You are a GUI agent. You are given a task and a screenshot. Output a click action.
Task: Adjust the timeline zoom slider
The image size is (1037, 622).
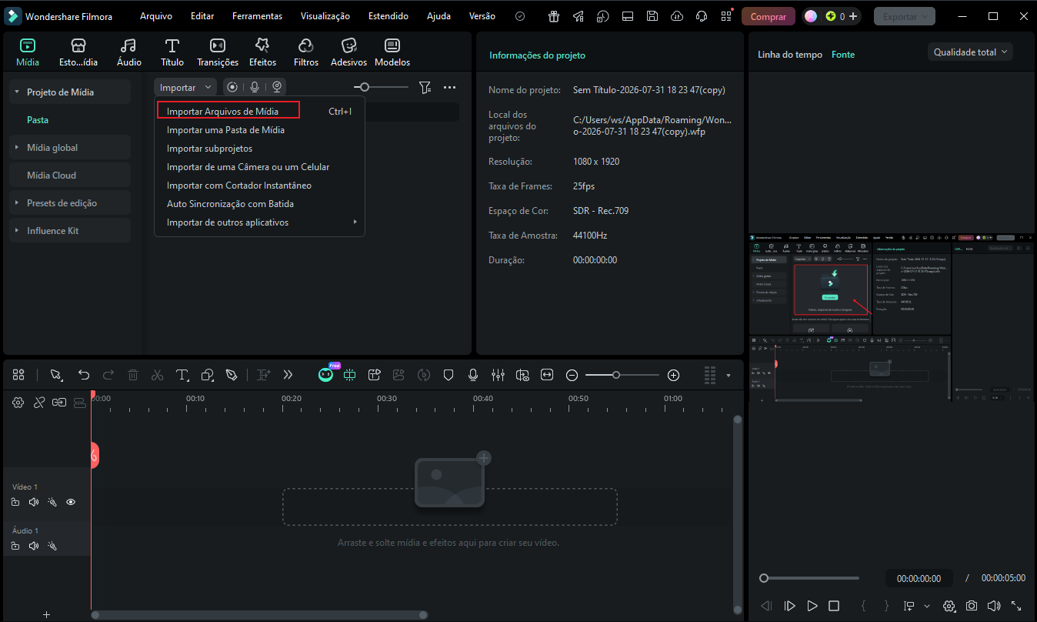(622, 375)
